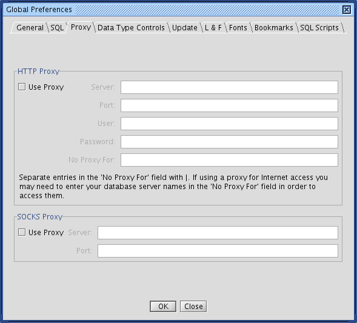
Task: Go to the Fonts tab
Action: (238, 28)
